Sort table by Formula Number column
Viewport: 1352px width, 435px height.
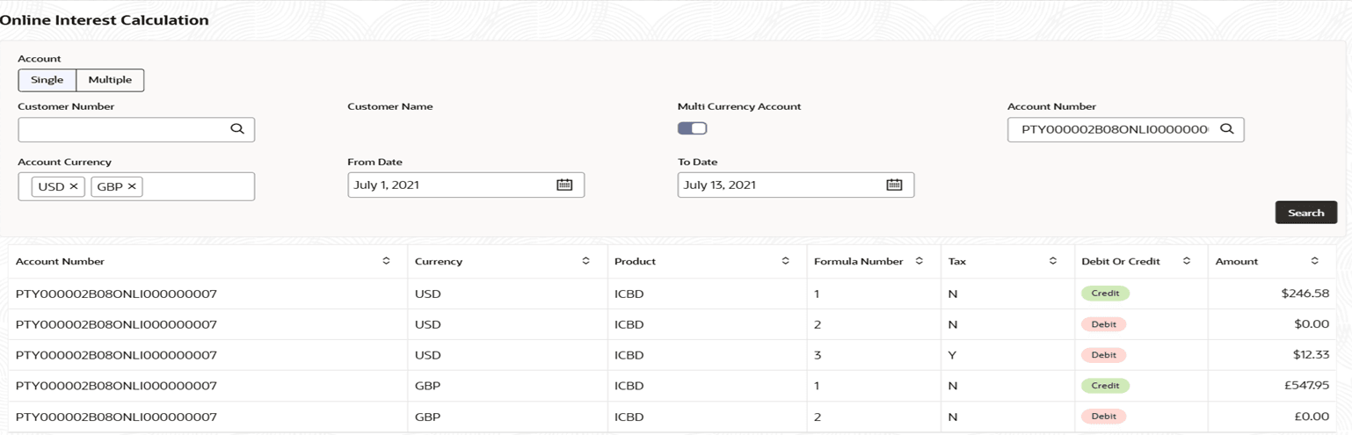(x=919, y=261)
